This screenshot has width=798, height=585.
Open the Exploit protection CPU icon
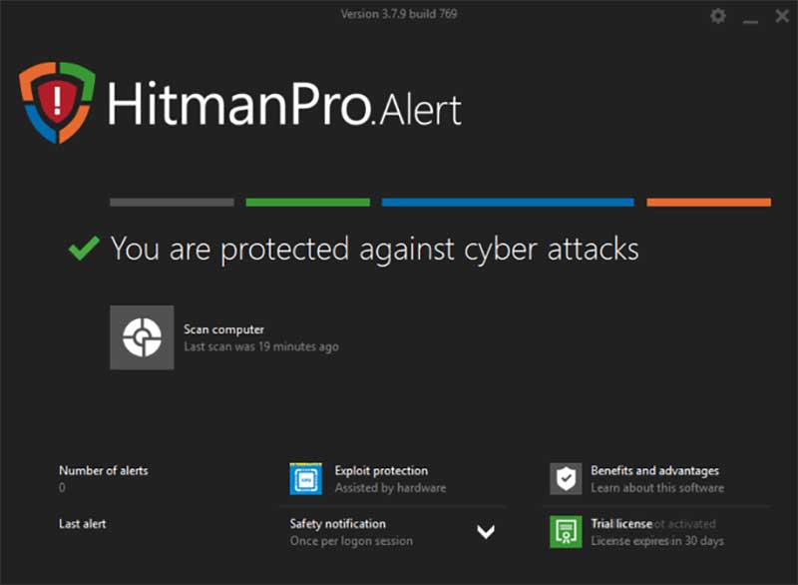[305, 479]
